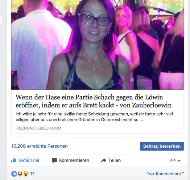Click the Beitrag bewerben button
This screenshot has width=190, height=180.
tap(162, 146)
